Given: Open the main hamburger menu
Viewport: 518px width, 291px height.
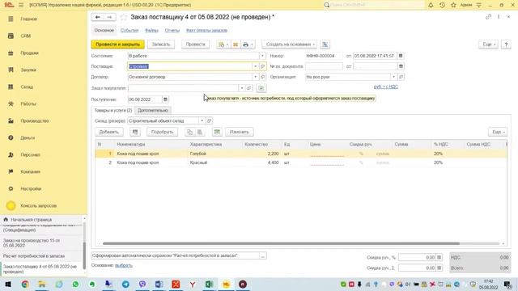Looking at the screenshot, I should tap(21, 5).
